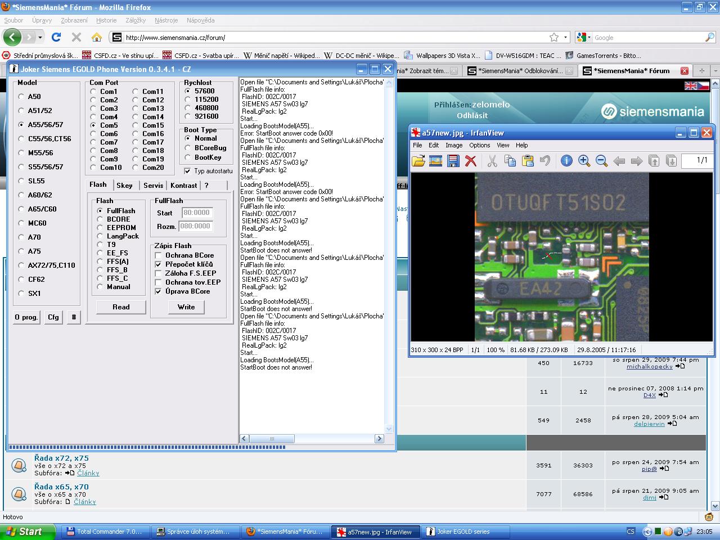Click the Copy icon in IrfanView toolbar
The image size is (720, 540).
(510, 161)
